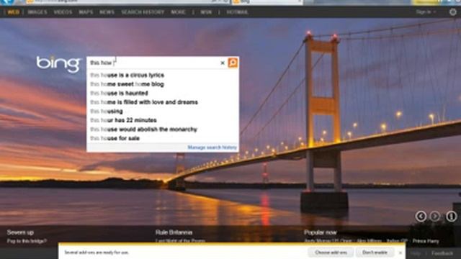Open the image info button
461x259 pixels.
coord(452,217)
